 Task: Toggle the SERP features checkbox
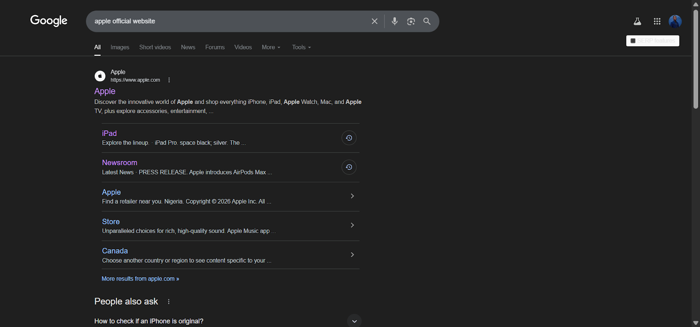pos(633,41)
